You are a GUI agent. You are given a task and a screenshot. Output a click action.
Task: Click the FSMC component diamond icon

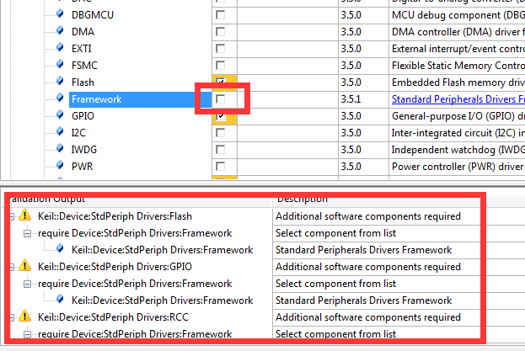[60, 64]
